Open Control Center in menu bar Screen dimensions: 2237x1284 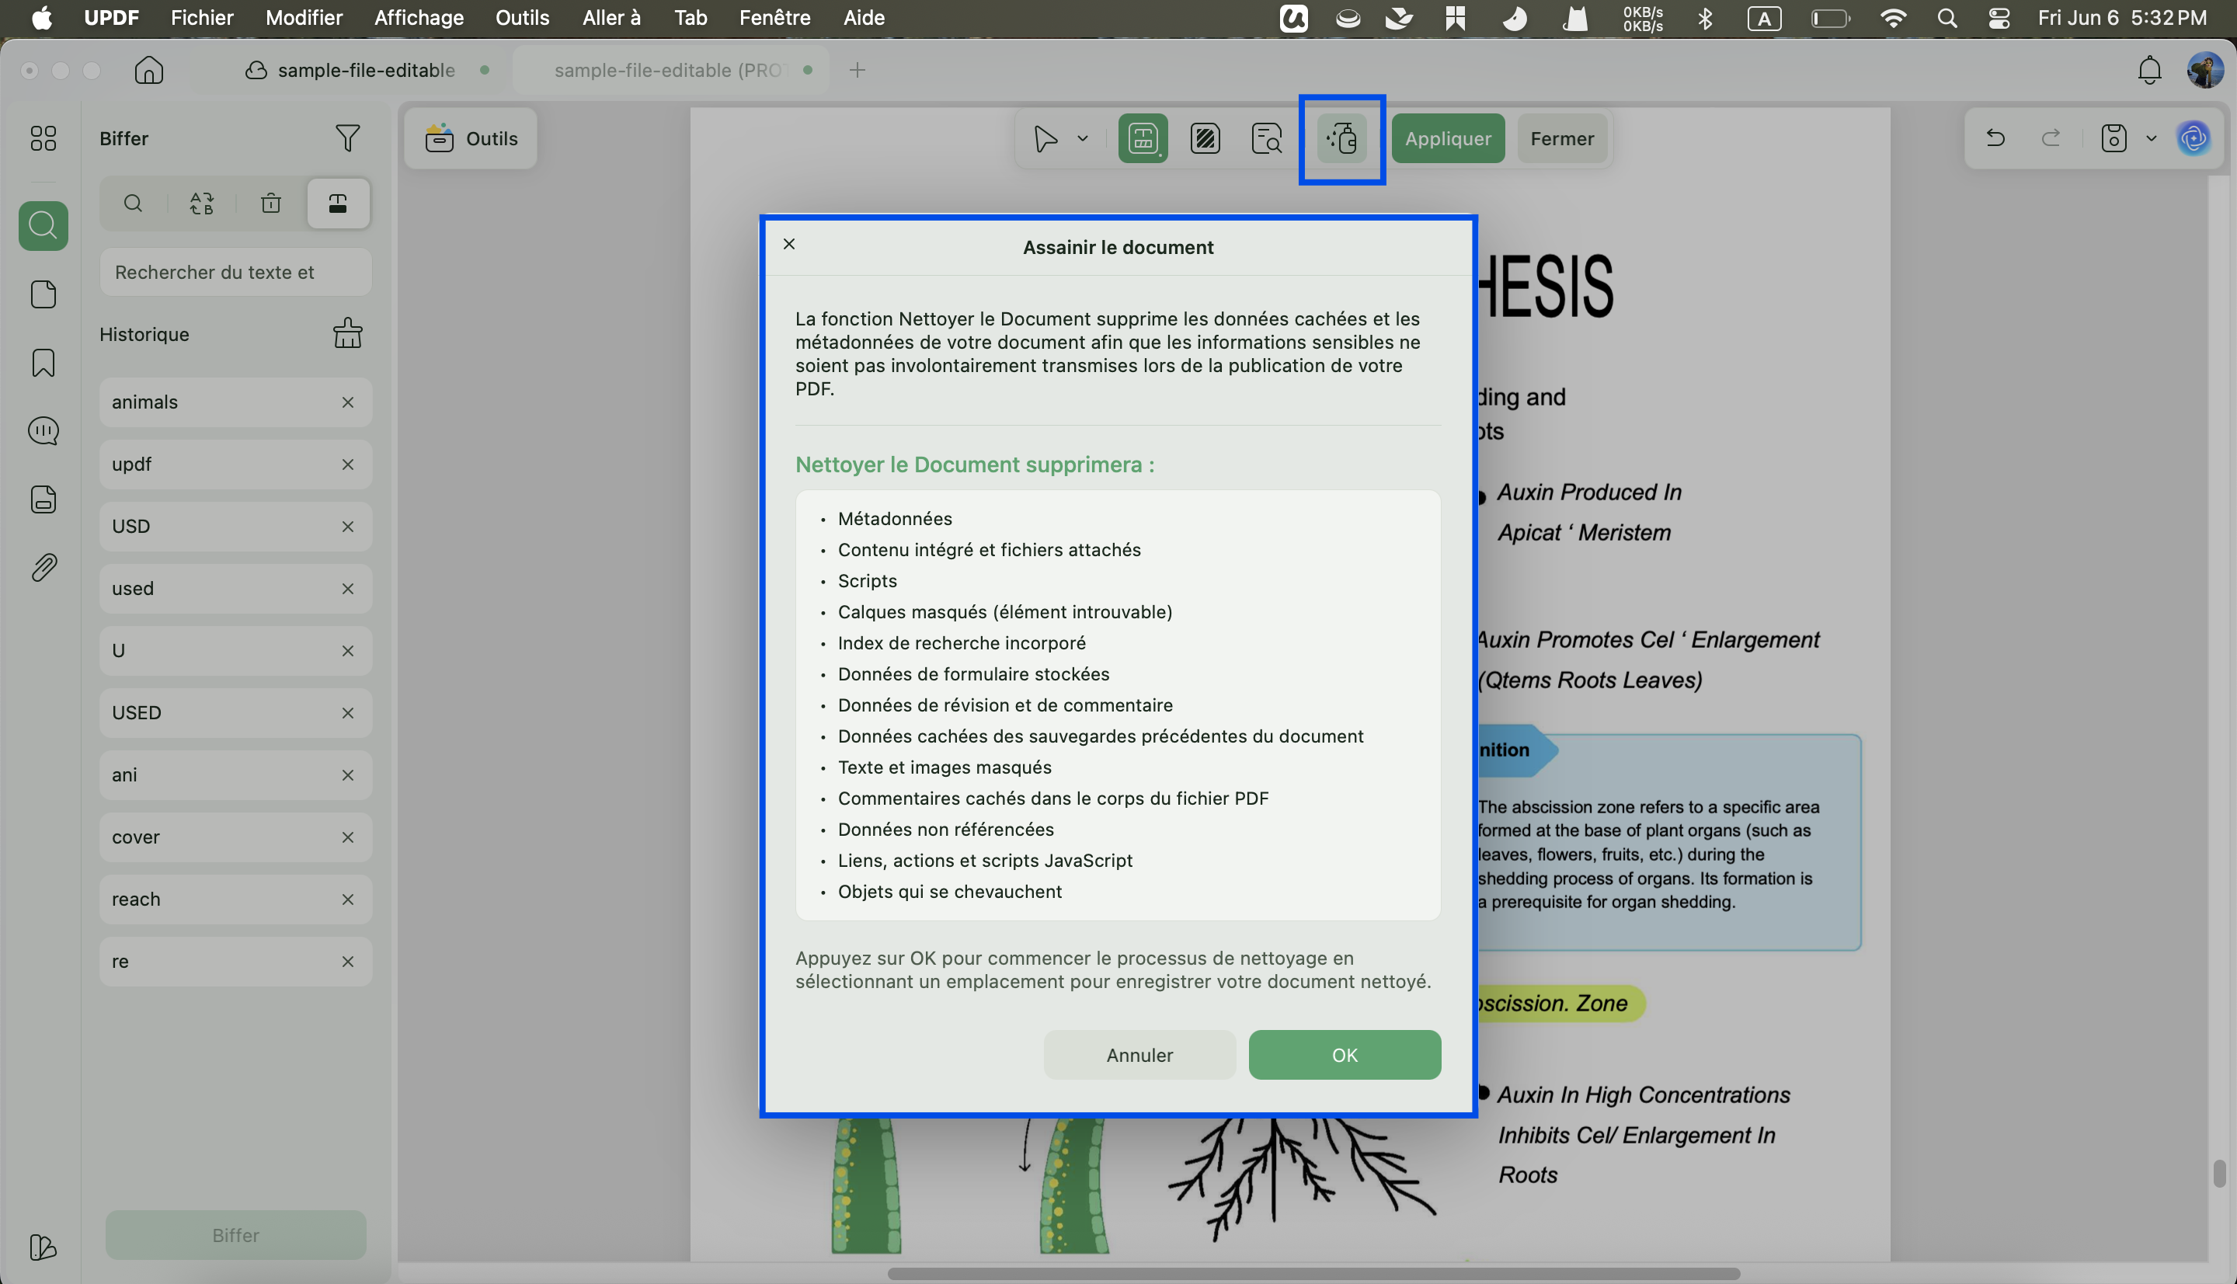[1999, 19]
